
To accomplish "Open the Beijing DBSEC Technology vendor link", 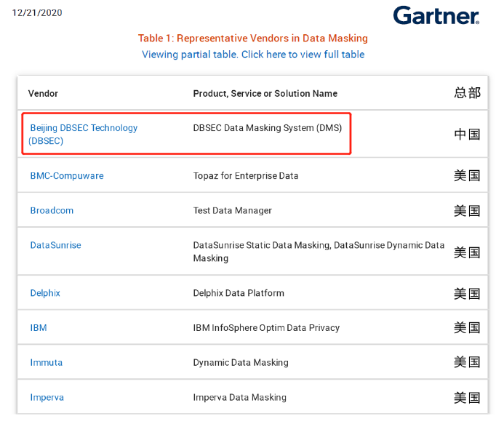I will [83, 134].
